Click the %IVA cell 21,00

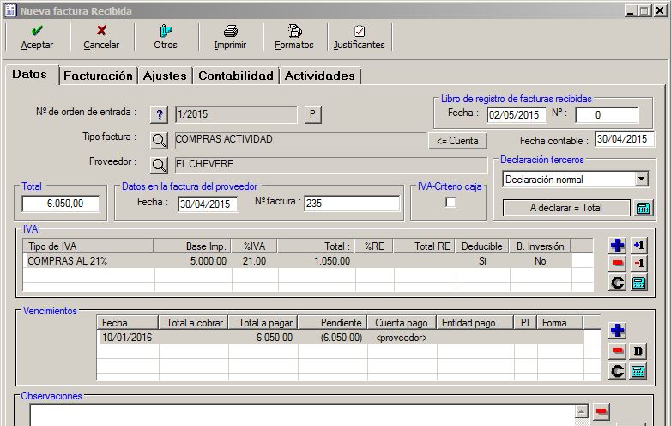pyautogui.click(x=254, y=261)
